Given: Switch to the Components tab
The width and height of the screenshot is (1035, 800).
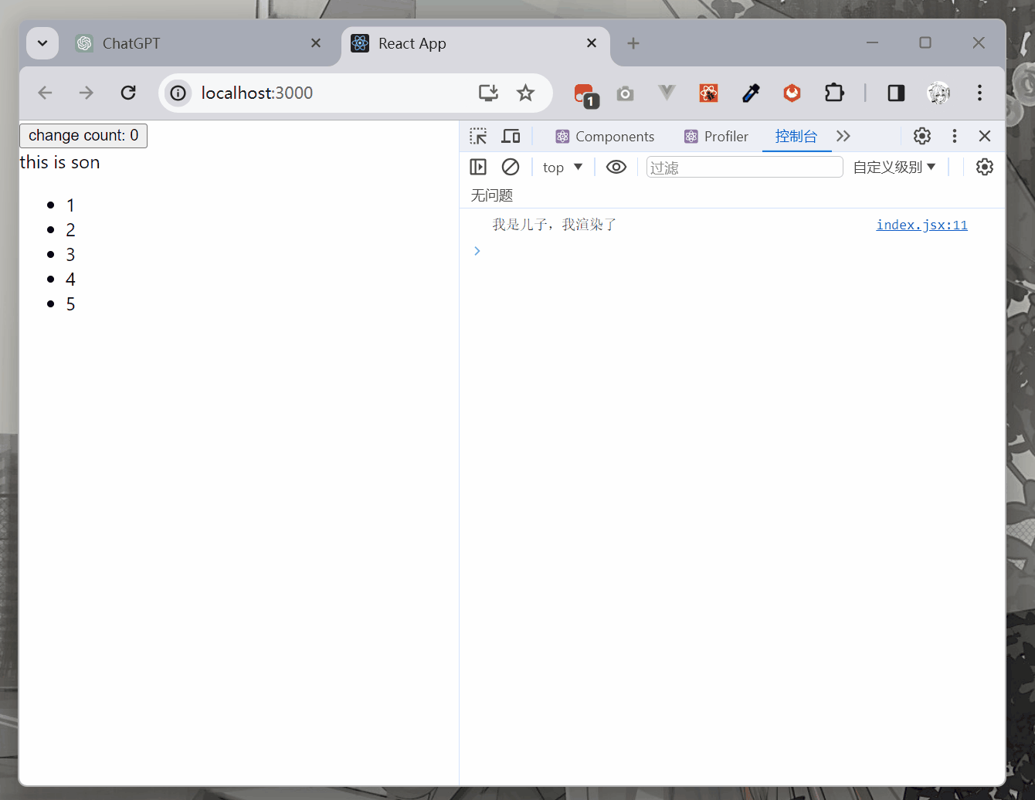Looking at the screenshot, I should click(x=605, y=137).
